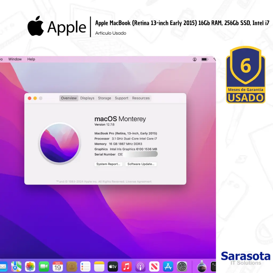Open Maps from the dock
The image size is (273, 273).
coord(16,266)
